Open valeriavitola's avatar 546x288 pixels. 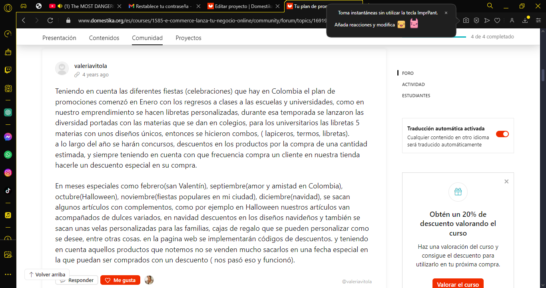(x=62, y=68)
